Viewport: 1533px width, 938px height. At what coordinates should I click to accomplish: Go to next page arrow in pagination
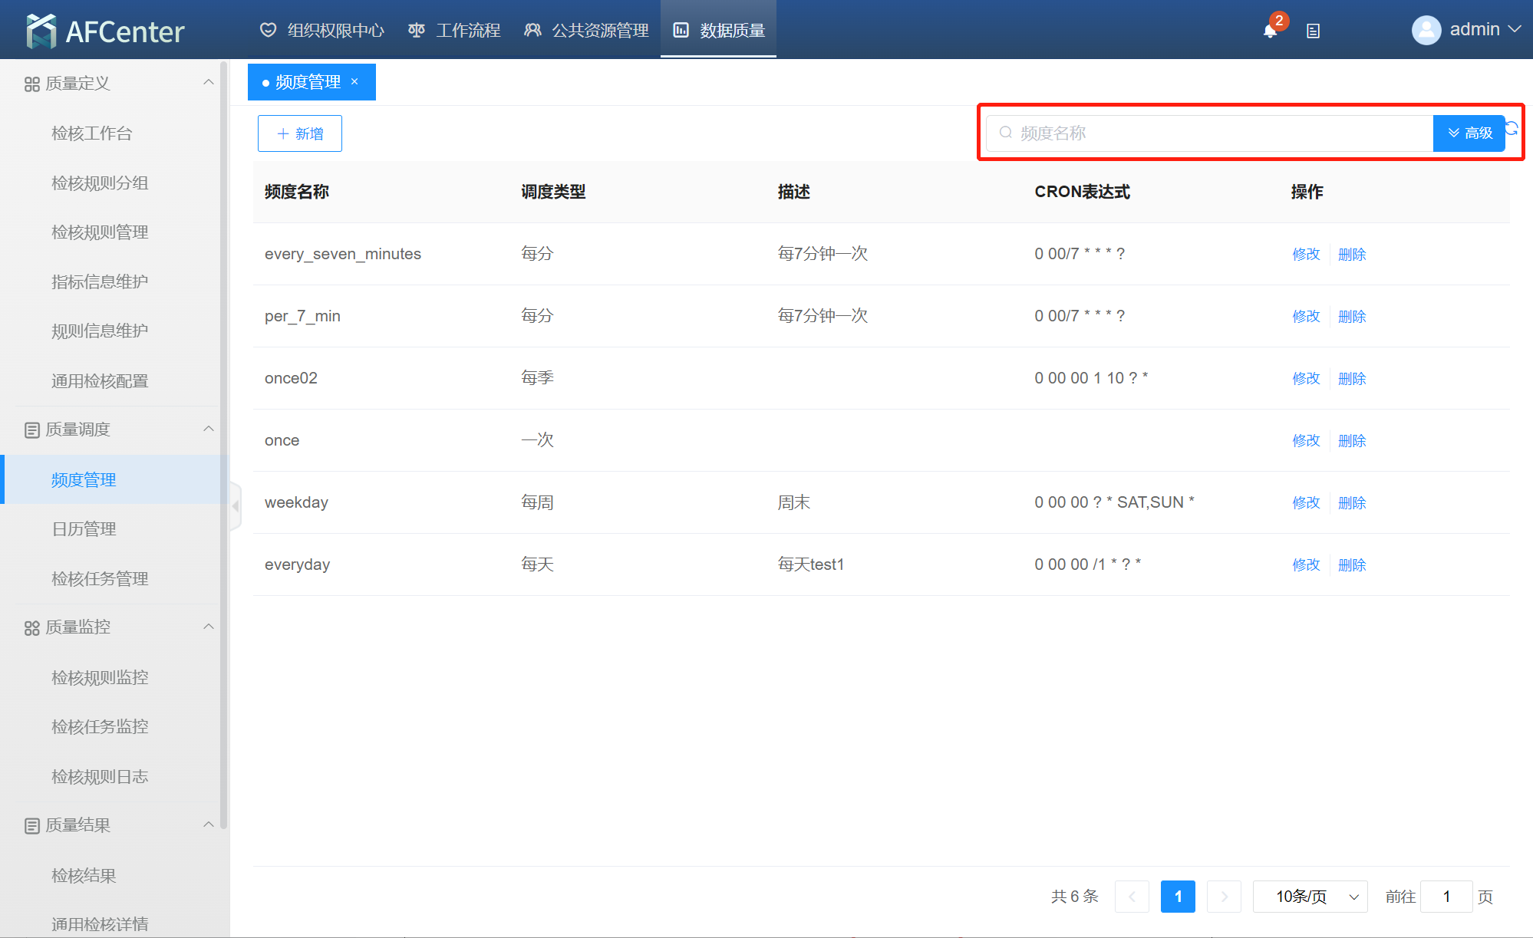point(1224,897)
